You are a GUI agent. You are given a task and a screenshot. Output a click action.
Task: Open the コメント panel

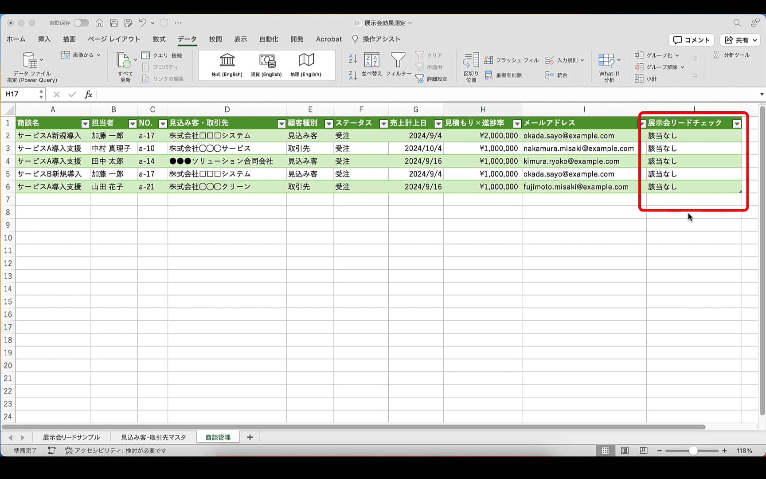click(691, 40)
